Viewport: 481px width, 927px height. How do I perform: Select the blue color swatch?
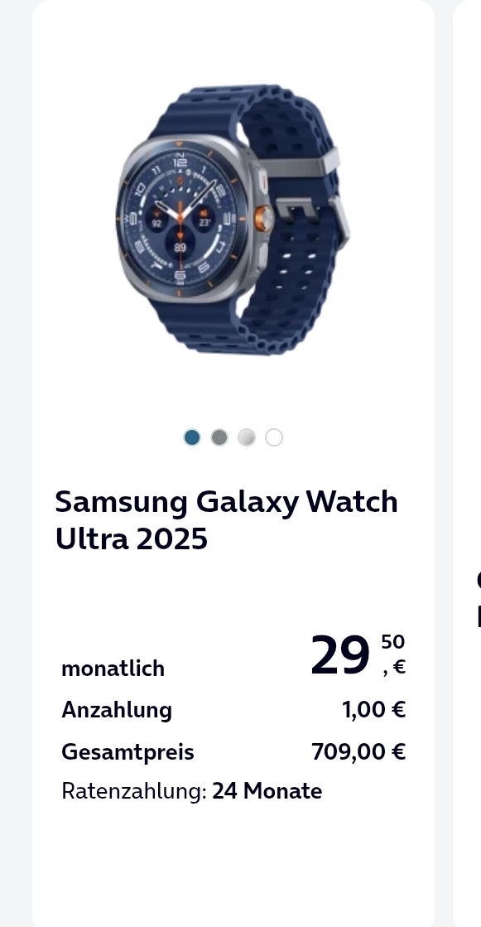192,437
